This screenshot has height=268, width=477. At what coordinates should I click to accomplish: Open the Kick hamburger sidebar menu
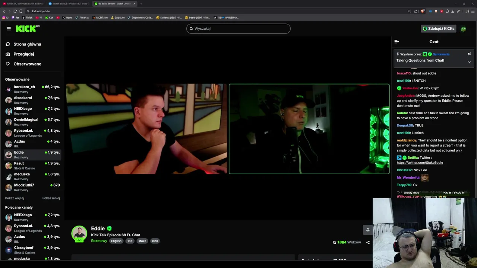tap(9, 29)
